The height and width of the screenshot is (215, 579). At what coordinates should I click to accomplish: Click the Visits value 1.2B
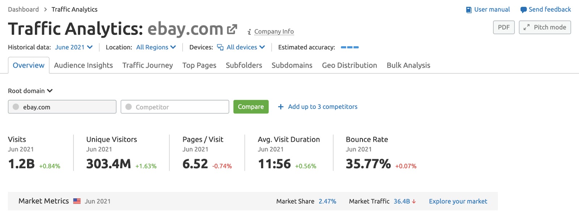(x=21, y=164)
